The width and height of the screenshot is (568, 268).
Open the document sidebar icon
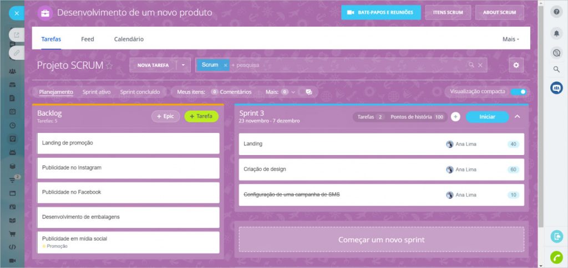click(x=12, y=98)
